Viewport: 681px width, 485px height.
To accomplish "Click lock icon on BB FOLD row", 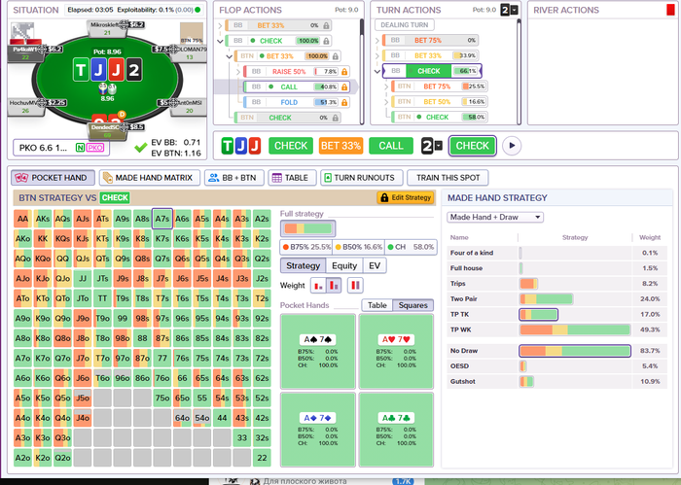I will [x=344, y=102].
